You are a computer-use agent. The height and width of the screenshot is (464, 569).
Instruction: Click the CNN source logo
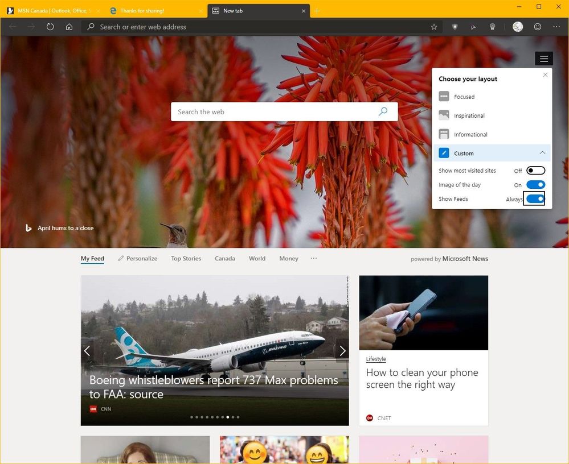coord(93,409)
